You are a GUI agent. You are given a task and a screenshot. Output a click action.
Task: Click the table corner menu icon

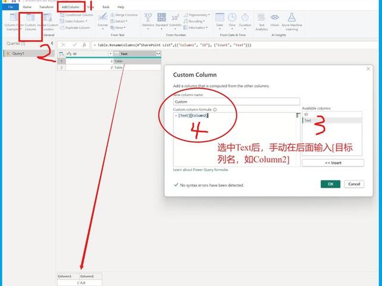[62, 54]
